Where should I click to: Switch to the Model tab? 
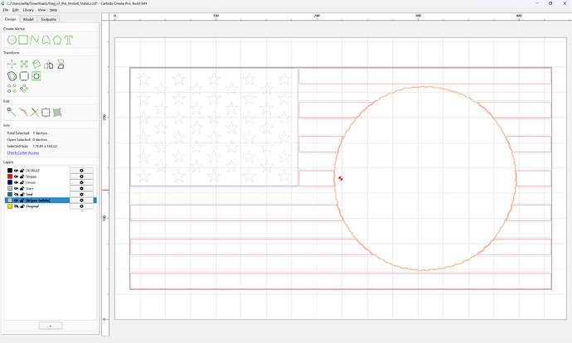pos(28,19)
